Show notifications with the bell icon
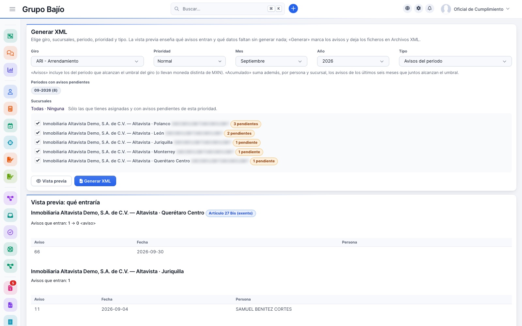522x326 pixels. tap(430, 8)
